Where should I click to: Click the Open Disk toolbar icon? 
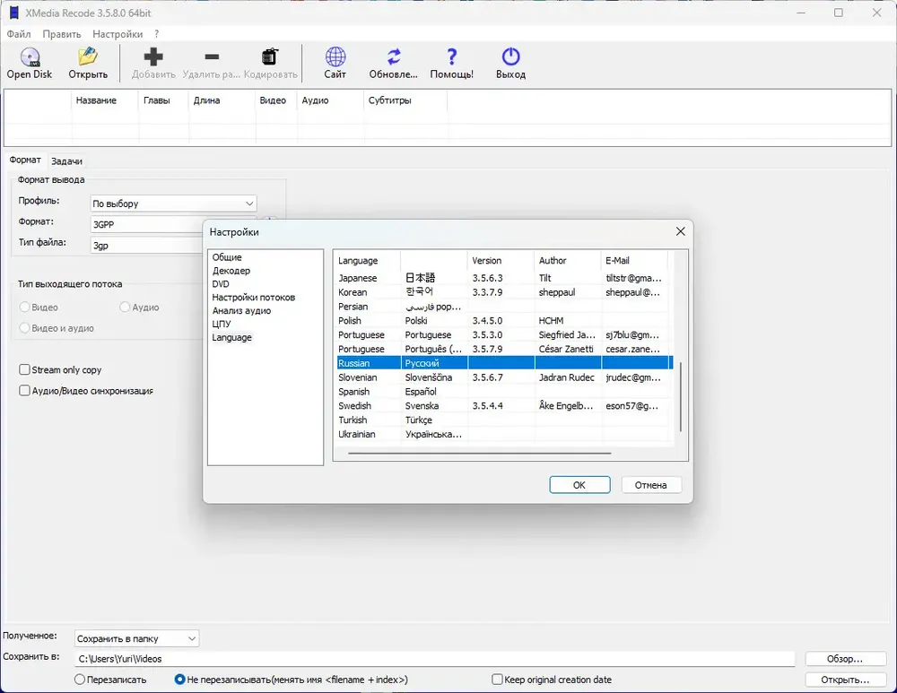[30, 57]
